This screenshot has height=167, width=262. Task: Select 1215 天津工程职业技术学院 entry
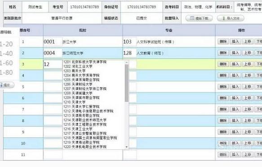tap(85, 125)
